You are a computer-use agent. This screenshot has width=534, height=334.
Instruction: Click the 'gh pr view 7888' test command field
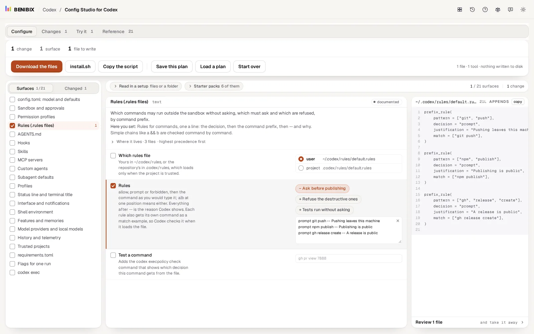point(348,258)
